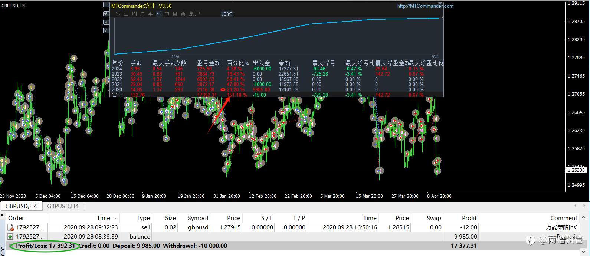Image resolution: width=590 pixels, height=256 pixels.
Task: Toggle the √ checkmark box in the side strip
Action: (106, 22)
